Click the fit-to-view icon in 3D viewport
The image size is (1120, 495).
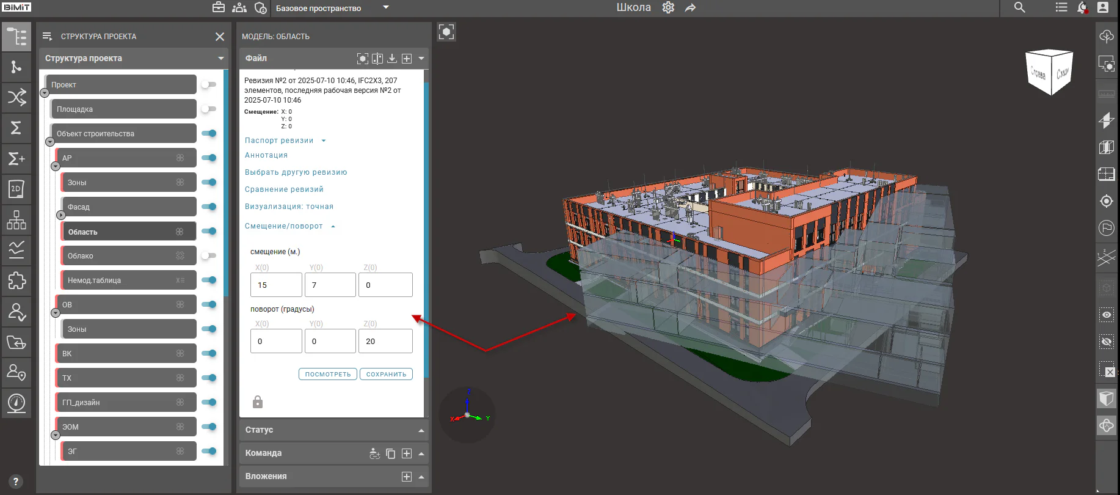[446, 32]
